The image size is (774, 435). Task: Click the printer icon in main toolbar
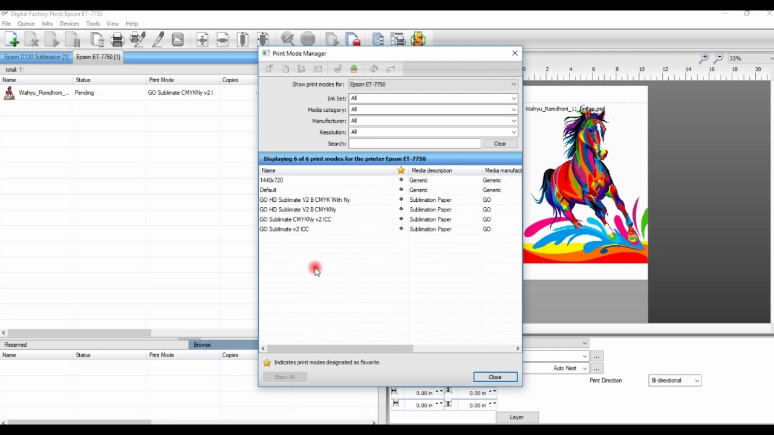click(118, 40)
